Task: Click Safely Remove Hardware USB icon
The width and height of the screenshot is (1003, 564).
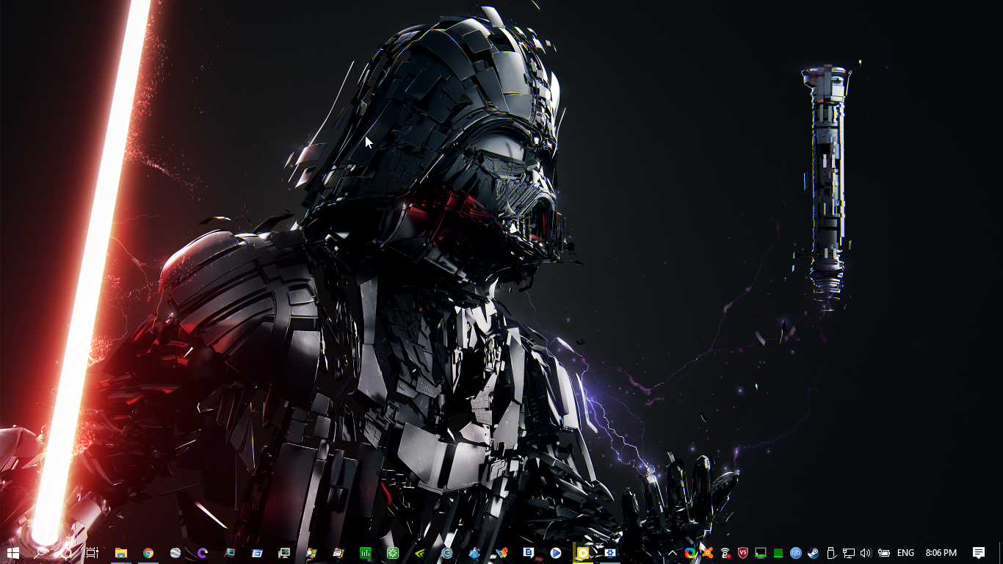Action: pos(831,552)
